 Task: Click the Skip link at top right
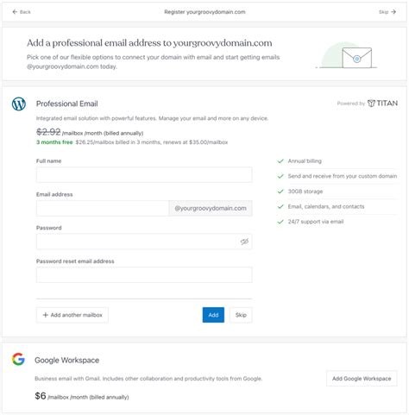[387, 12]
